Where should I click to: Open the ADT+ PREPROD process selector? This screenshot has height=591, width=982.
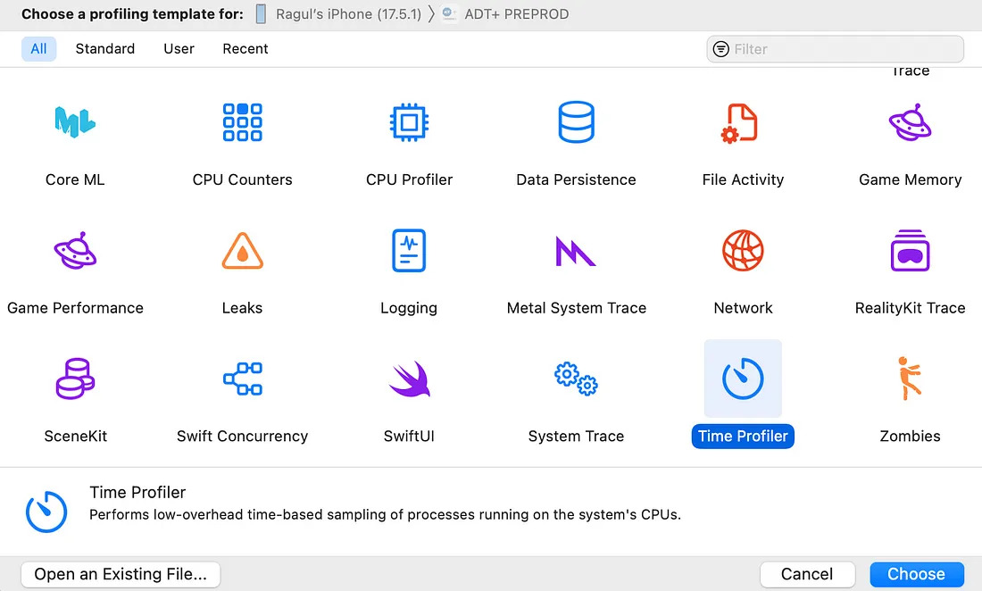tap(505, 13)
